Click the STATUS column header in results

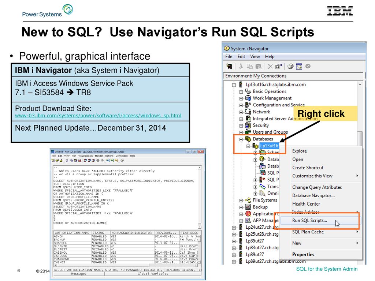[x=100, y=233]
